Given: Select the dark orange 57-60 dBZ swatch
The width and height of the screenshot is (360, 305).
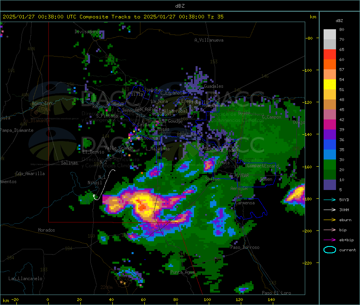Looking at the screenshot, I should coord(330,65).
